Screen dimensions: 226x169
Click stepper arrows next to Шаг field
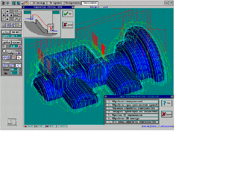[20, 73]
